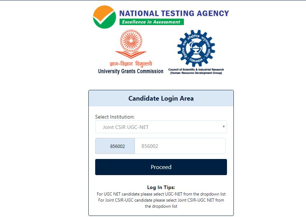Focus the input field beside the code box
The height and width of the screenshot is (217, 306).
180,146
